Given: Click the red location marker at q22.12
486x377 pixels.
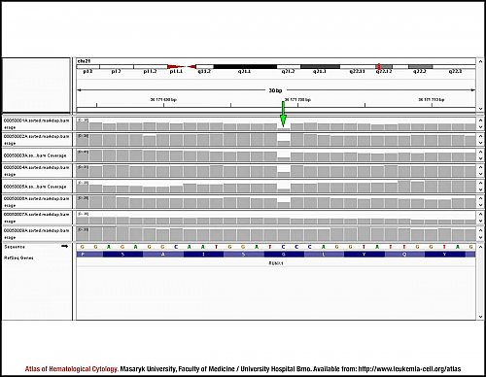Looking at the screenshot, I should (379, 66).
